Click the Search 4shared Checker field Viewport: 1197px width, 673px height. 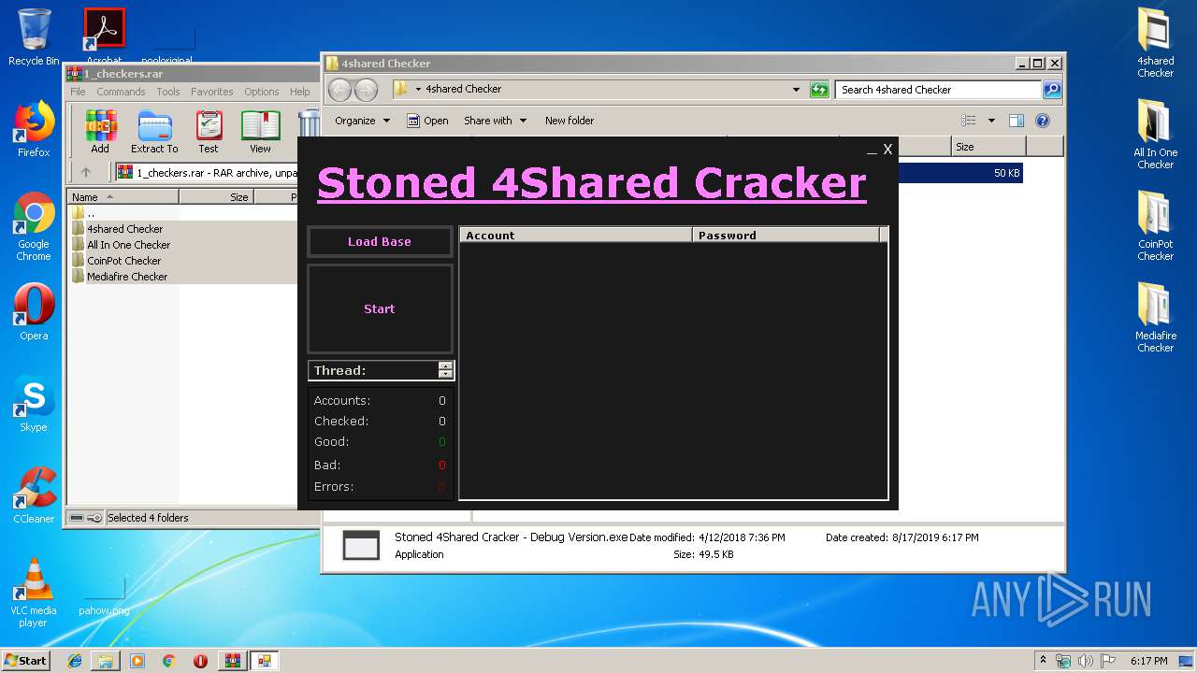(938, 90)
